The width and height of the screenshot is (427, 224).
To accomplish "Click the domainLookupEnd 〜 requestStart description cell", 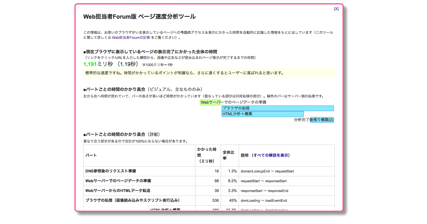I will click(x=267, y=171).
